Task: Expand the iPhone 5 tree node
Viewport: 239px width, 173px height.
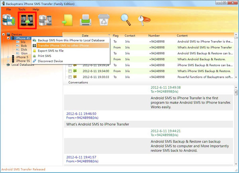Action: coord(8,57)
